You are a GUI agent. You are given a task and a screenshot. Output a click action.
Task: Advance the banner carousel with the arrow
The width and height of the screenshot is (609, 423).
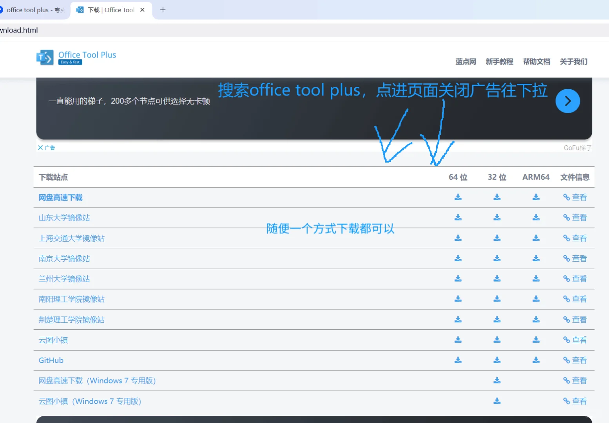pyautogui.click(x=567, y=101)
